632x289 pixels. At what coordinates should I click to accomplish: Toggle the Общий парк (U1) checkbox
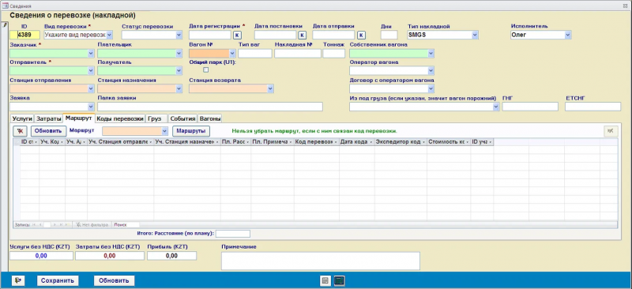(x=206, y=70)
